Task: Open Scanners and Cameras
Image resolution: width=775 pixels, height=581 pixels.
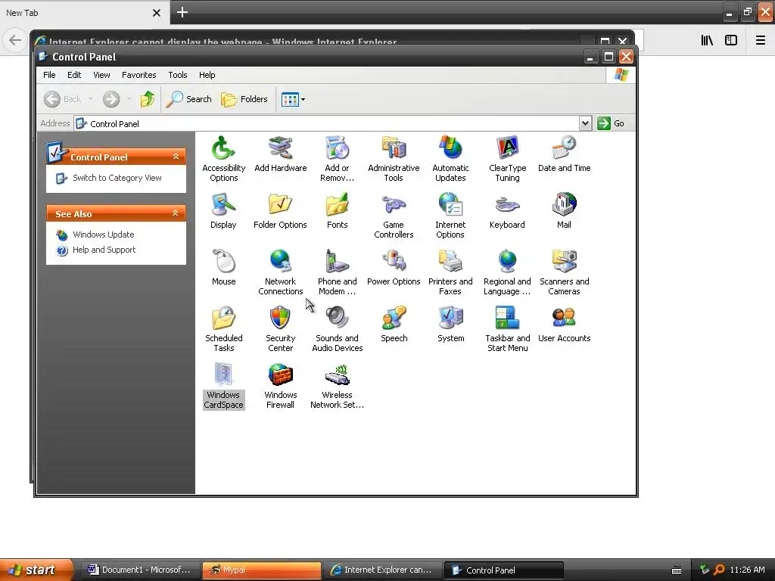Action: [564, 272]
